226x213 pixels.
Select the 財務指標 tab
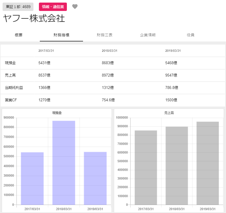pos(61,35)
